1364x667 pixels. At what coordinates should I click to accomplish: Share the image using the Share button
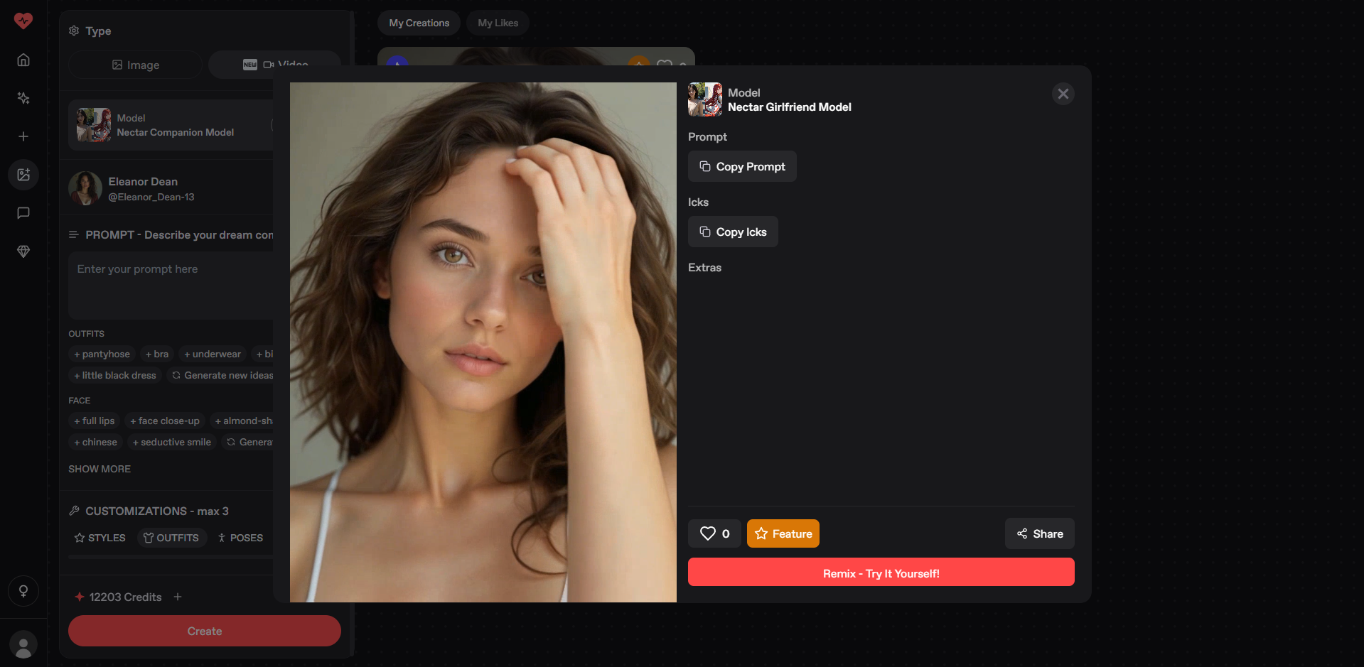point(1040,533)
